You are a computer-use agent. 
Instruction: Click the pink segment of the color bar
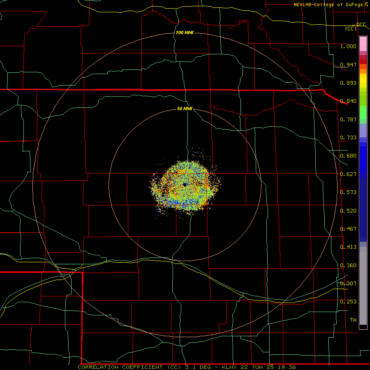pyautogui.click(x=363, y=44)
